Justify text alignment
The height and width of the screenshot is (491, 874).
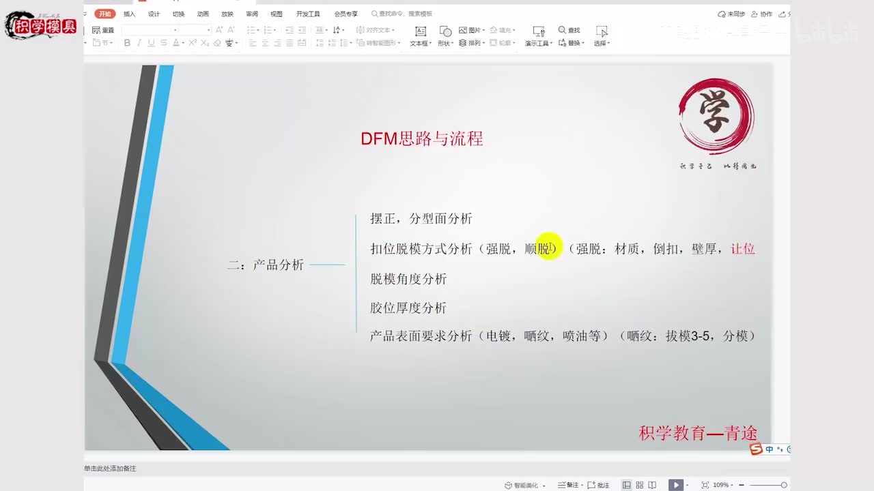pyautogui.click(x=290, y=43)
